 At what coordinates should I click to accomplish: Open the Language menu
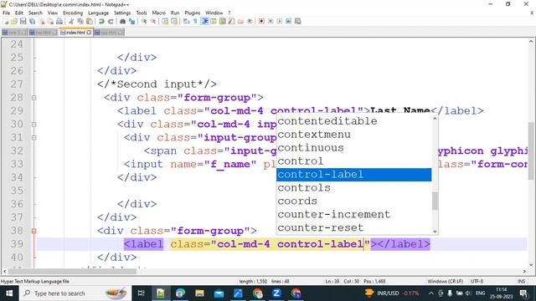[98, 13]
